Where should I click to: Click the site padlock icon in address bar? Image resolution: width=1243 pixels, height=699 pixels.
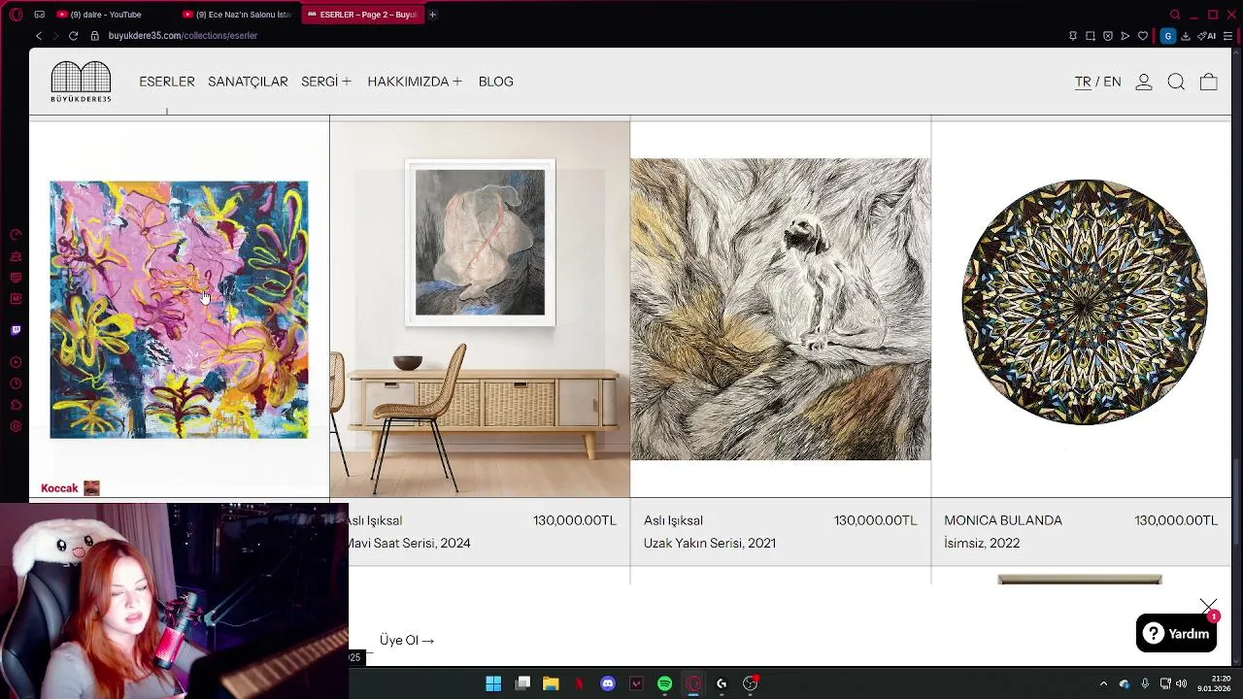[94, 36]
